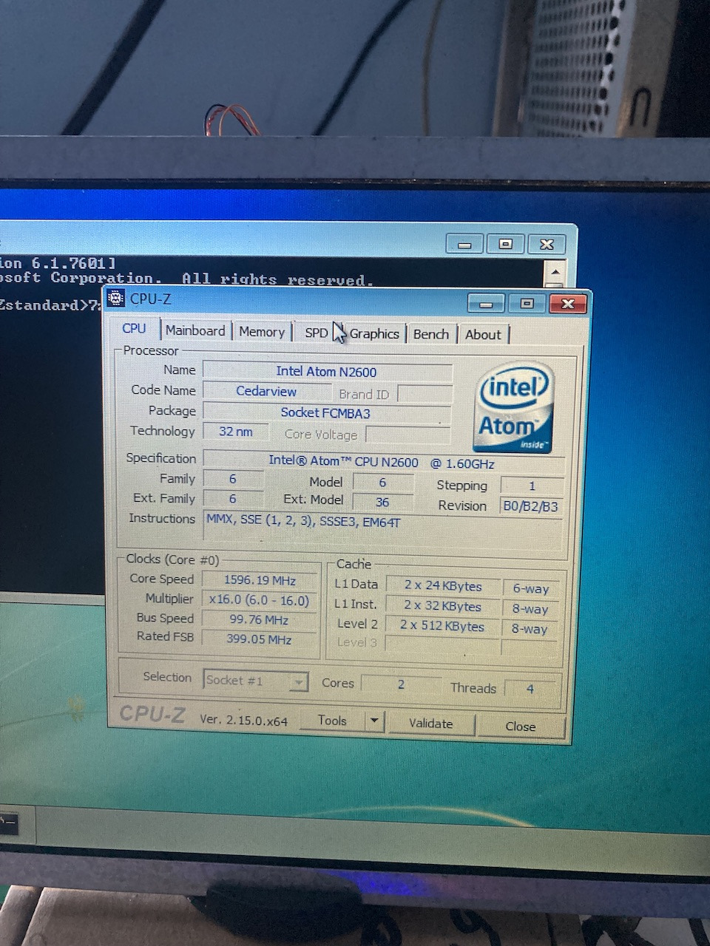Minimize the CPU-Z window

[x=486, y=304]
